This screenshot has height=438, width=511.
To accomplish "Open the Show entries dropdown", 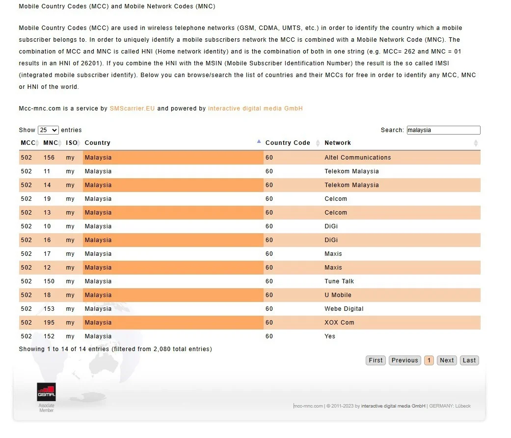I will point(48,130).
